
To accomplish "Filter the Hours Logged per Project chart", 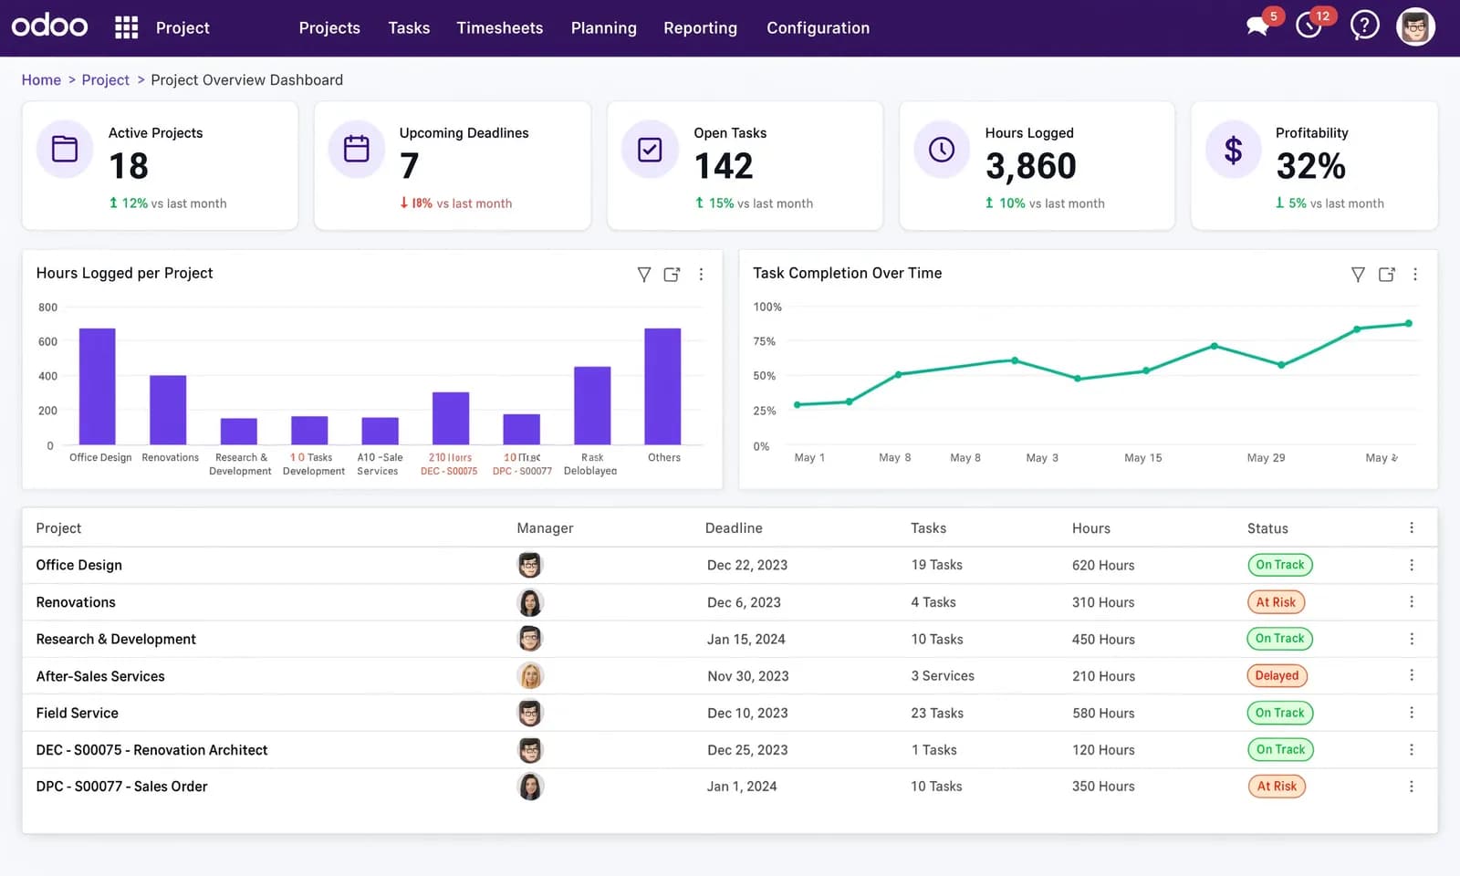I will 644,274.
